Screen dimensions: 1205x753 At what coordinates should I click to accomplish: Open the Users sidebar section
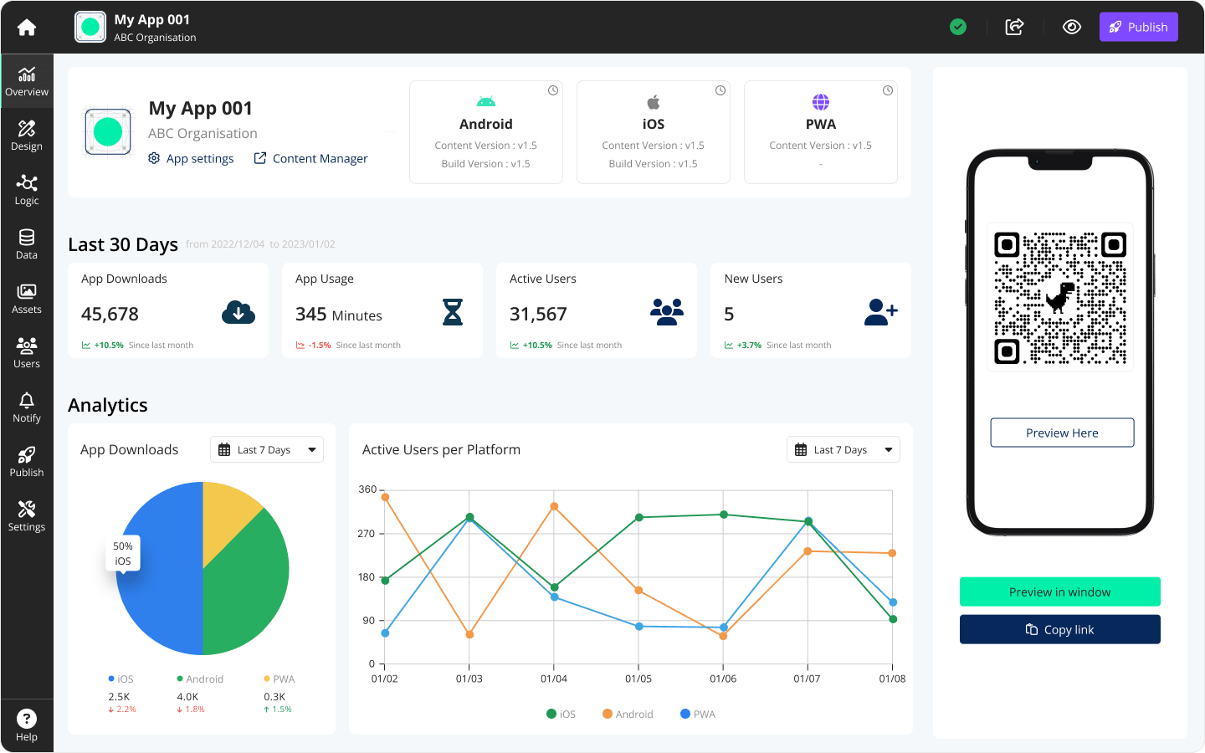(x=27, y=353)
